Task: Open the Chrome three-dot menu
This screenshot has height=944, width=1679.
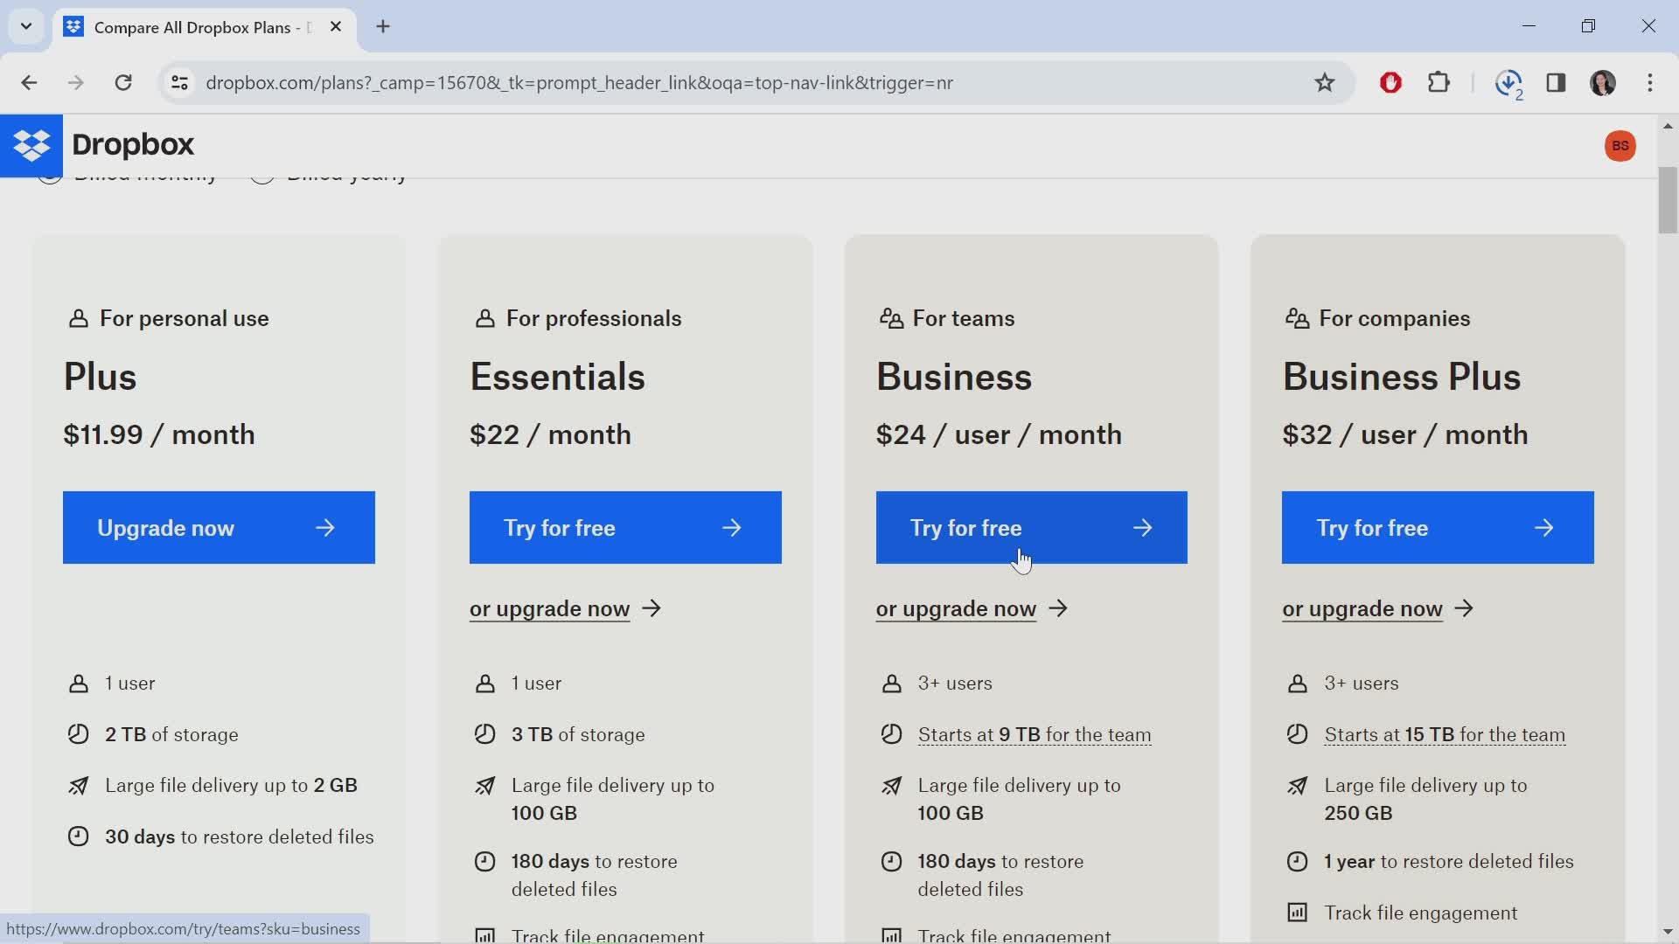Action: (1650, 83)
